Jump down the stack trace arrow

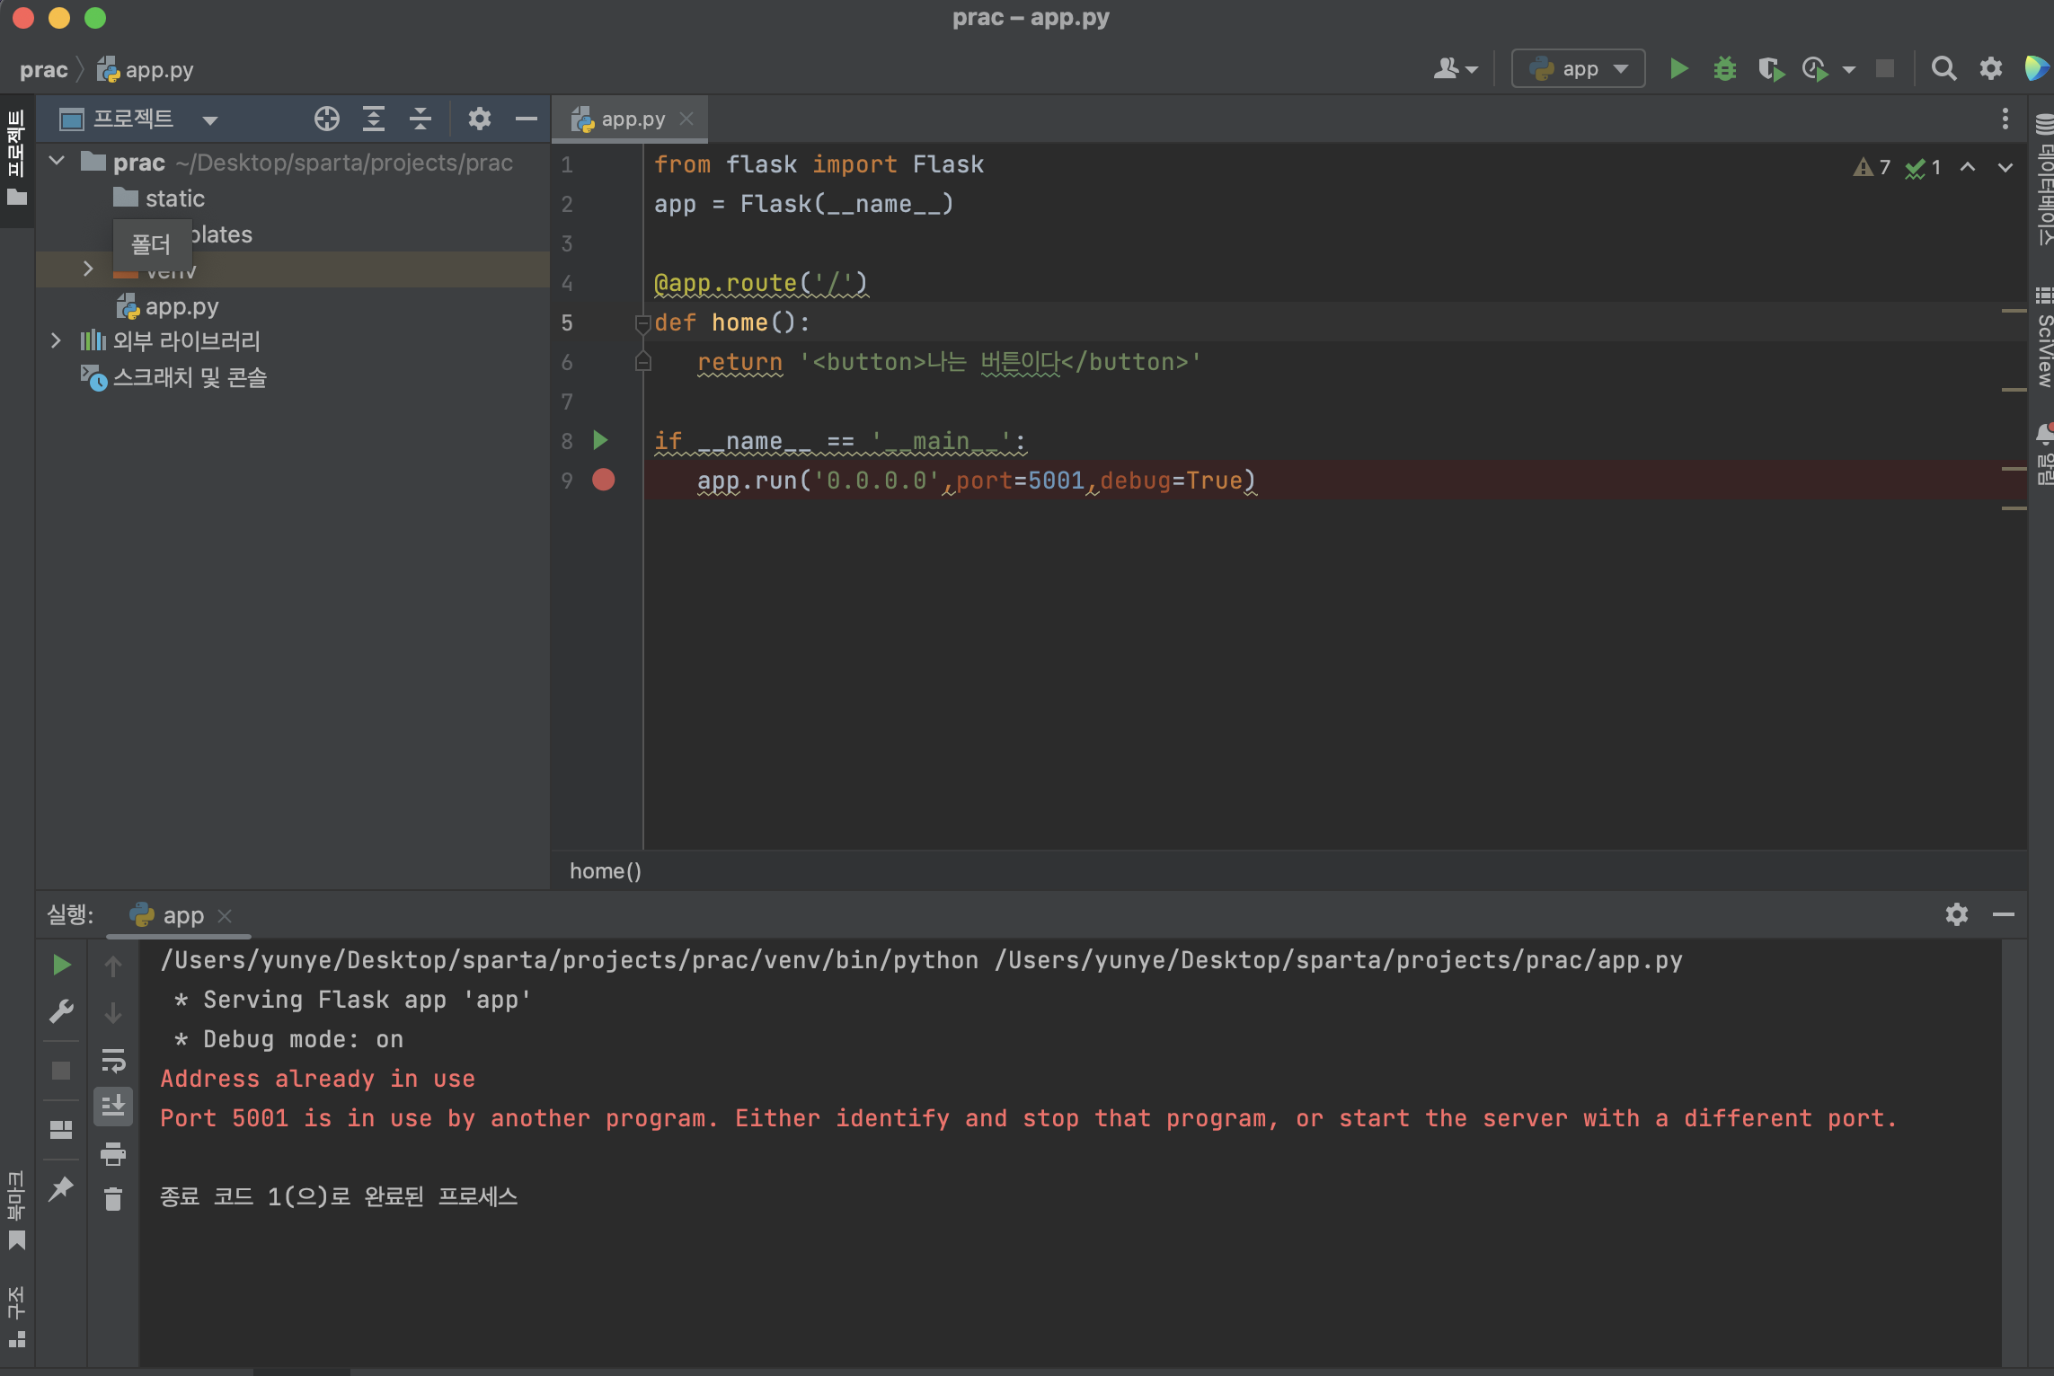113,1013
